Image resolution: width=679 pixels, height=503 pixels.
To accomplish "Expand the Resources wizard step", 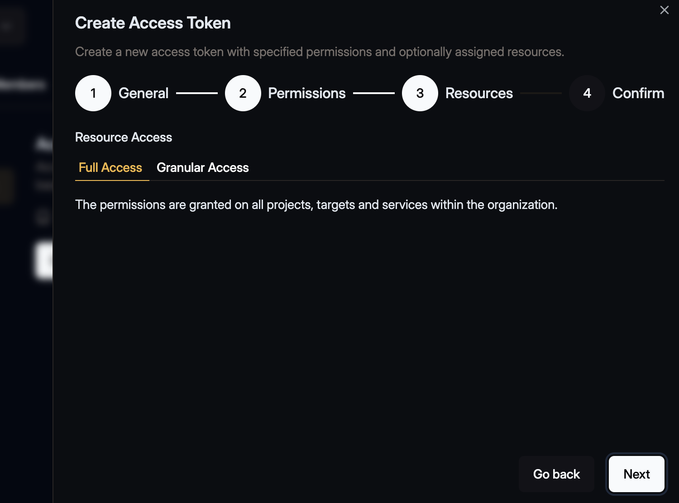I will (x=479, y=93).
